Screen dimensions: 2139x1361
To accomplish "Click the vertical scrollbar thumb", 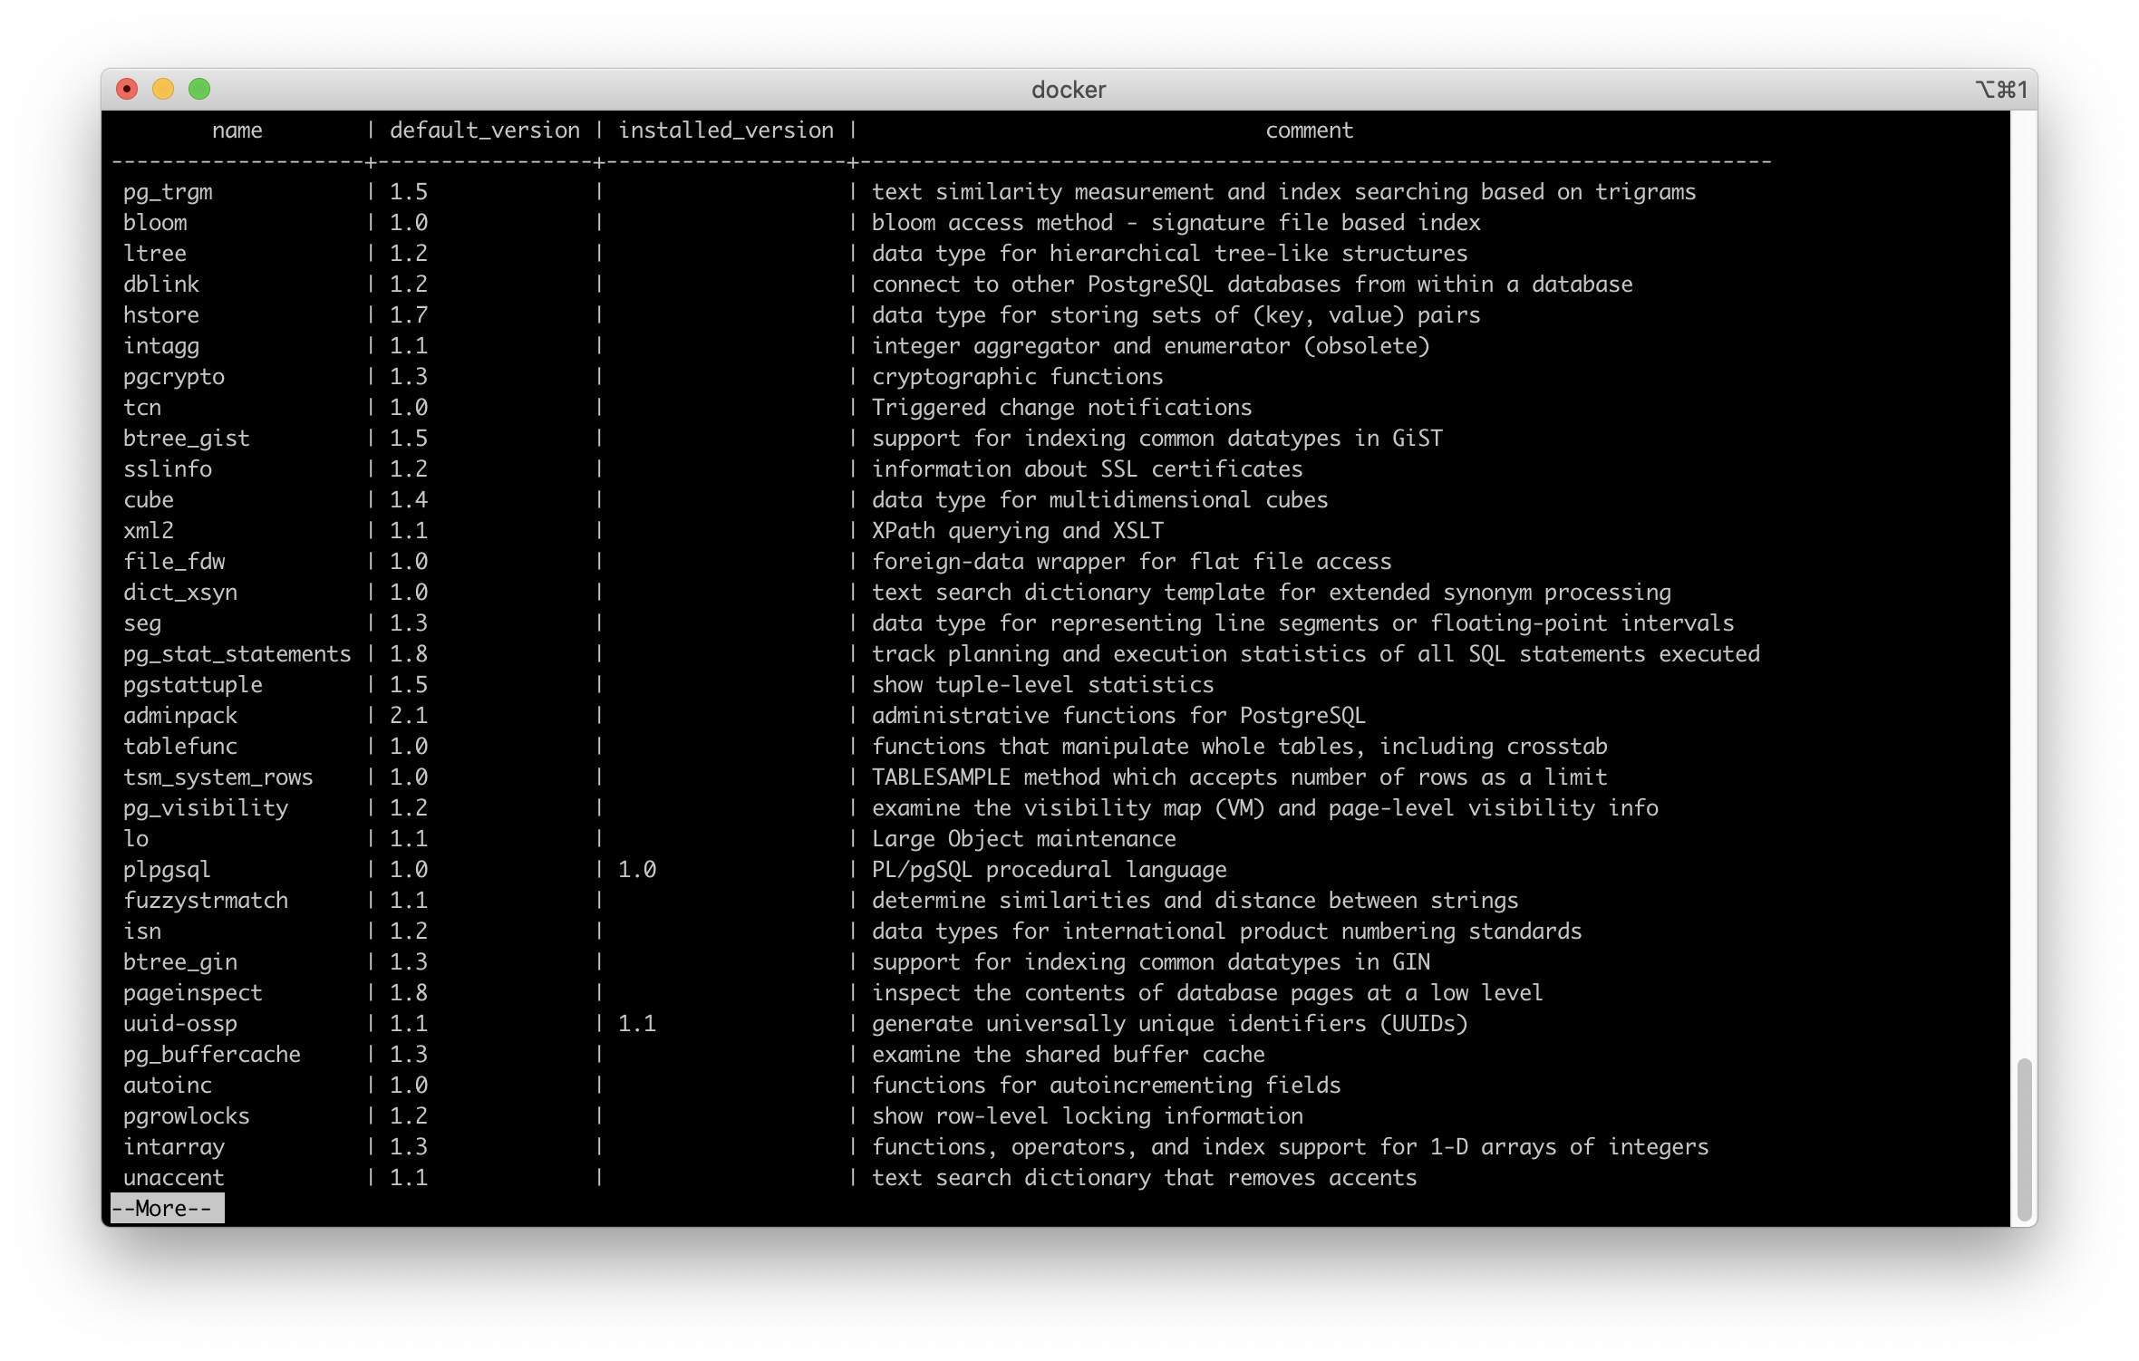I will pos(2024,1138).
